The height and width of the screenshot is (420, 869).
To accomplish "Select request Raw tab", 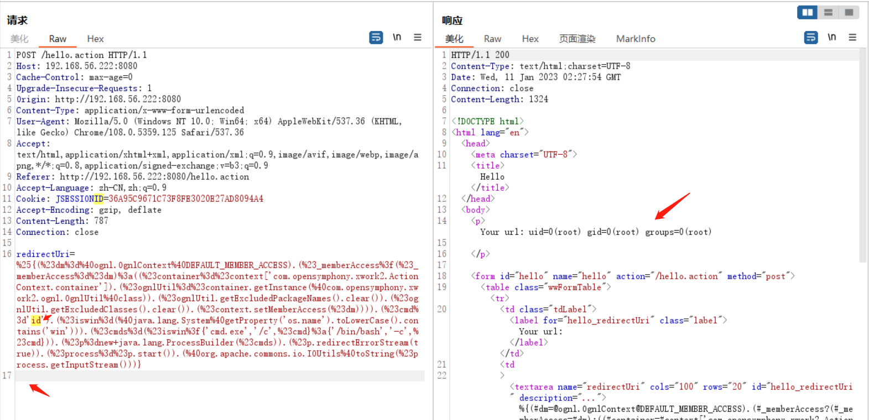I will click(x=58, y=39).
